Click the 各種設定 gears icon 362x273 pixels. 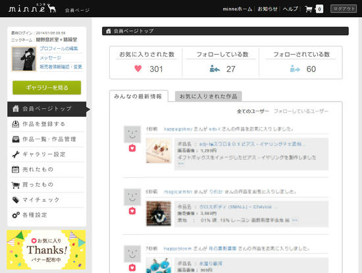tap(16, 215)
